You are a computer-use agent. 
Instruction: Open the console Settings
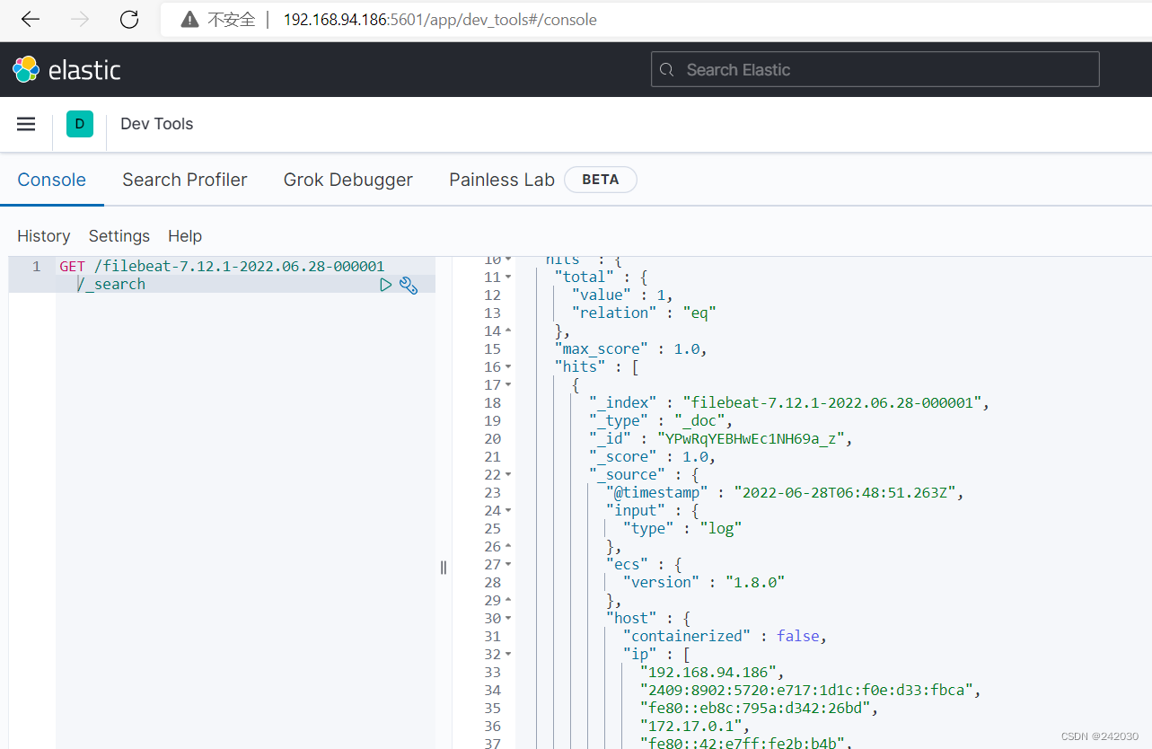pos(119,236)
